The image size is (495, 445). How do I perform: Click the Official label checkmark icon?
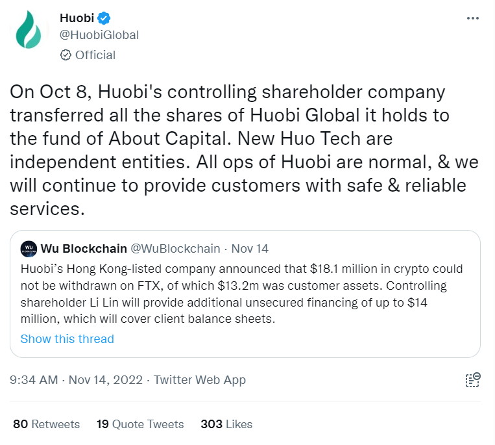point(66,55)
